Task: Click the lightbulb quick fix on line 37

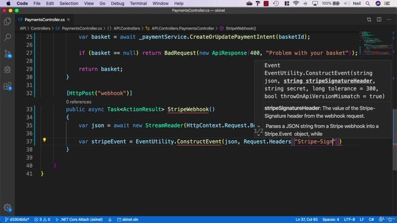Action: point(44,140)
